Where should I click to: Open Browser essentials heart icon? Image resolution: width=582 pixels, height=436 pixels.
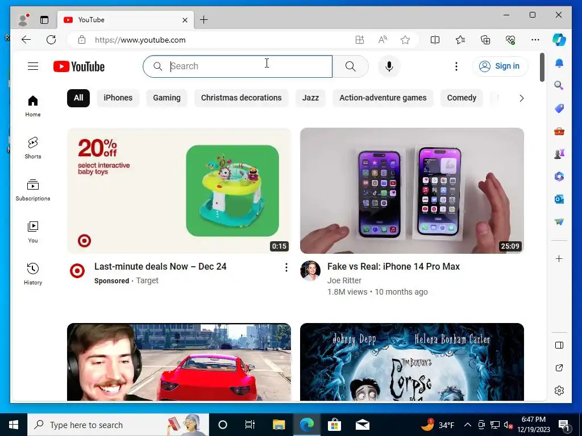tap(510, 40)
